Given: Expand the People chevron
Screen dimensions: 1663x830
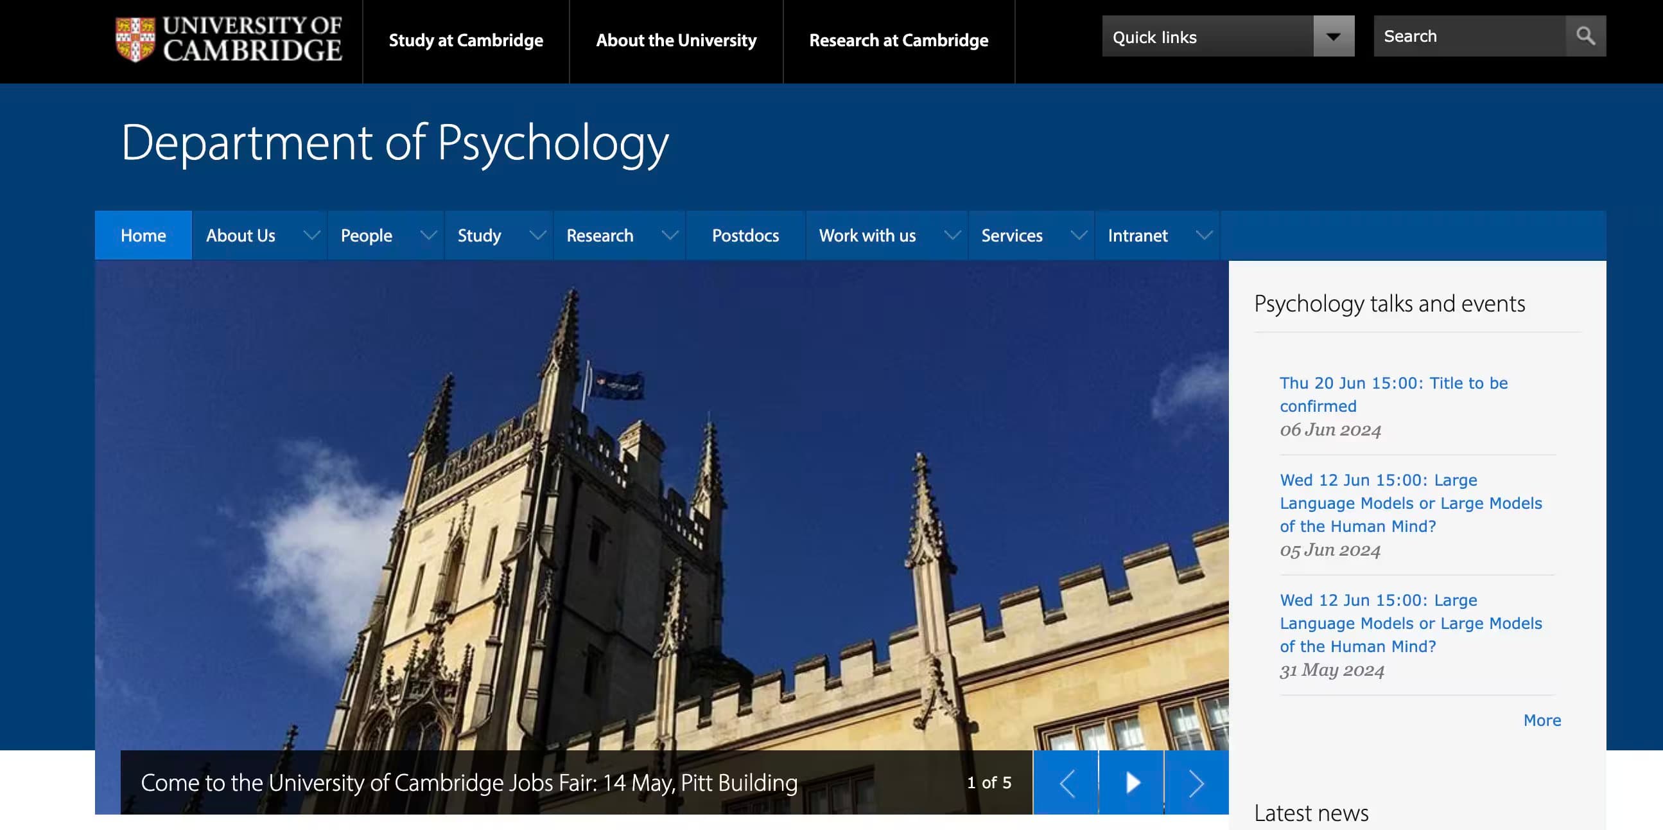Looking at the screenshot, I should coord(429,235).
